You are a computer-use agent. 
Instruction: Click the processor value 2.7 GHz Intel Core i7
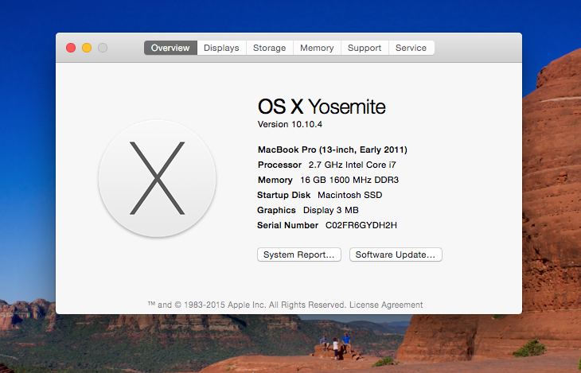click(352, 165)
